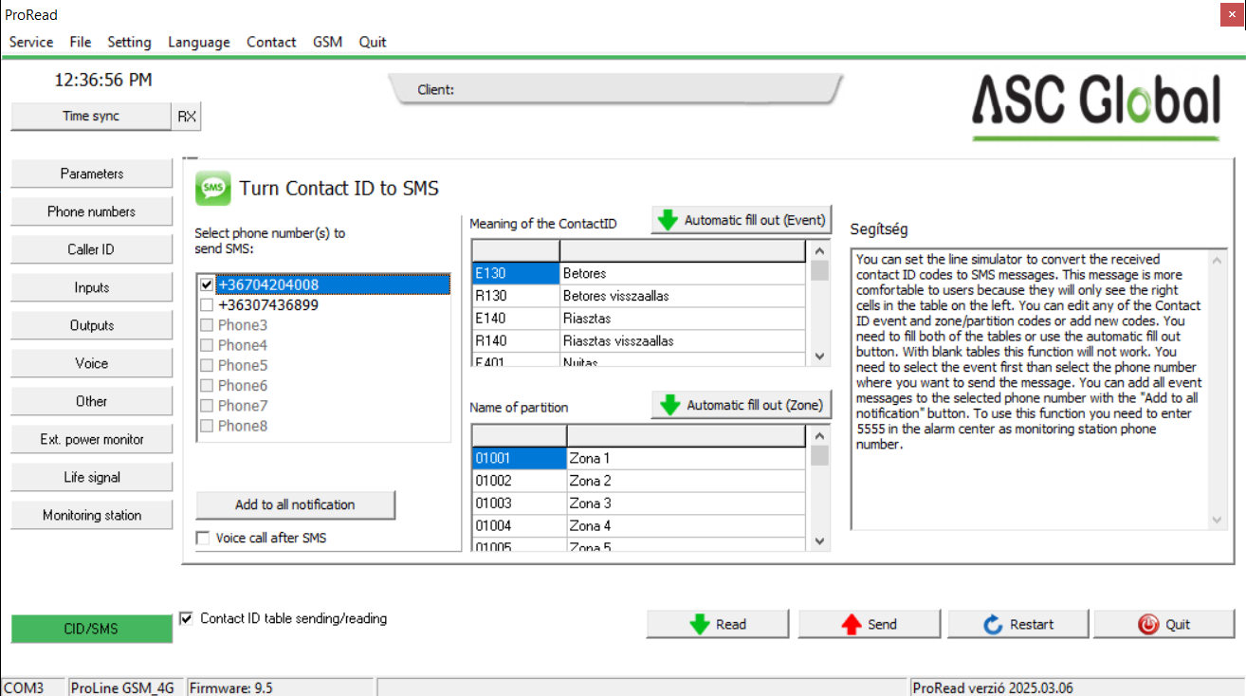Click the RX button
1246x696 pixels.
coord(187,117)
